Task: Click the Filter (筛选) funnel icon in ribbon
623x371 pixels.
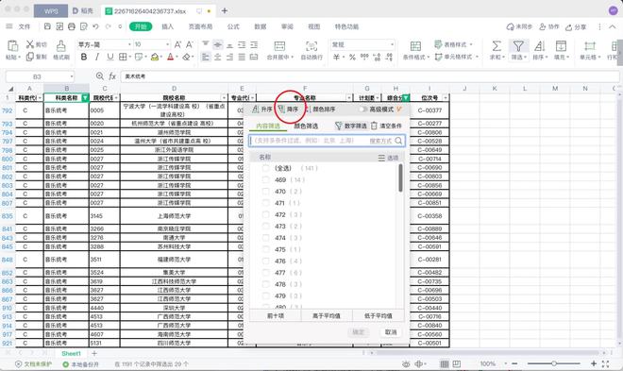Action: coord(518,46)
